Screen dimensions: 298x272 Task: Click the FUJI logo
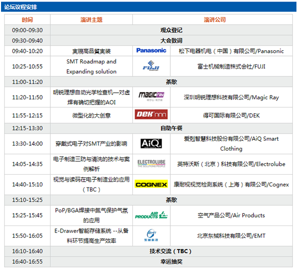151,66
